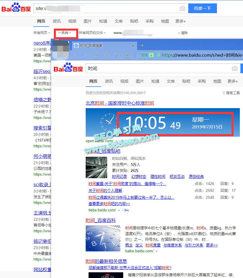Select 采购 tab in the background window
243x278 pixels.
tap(150, 21)
